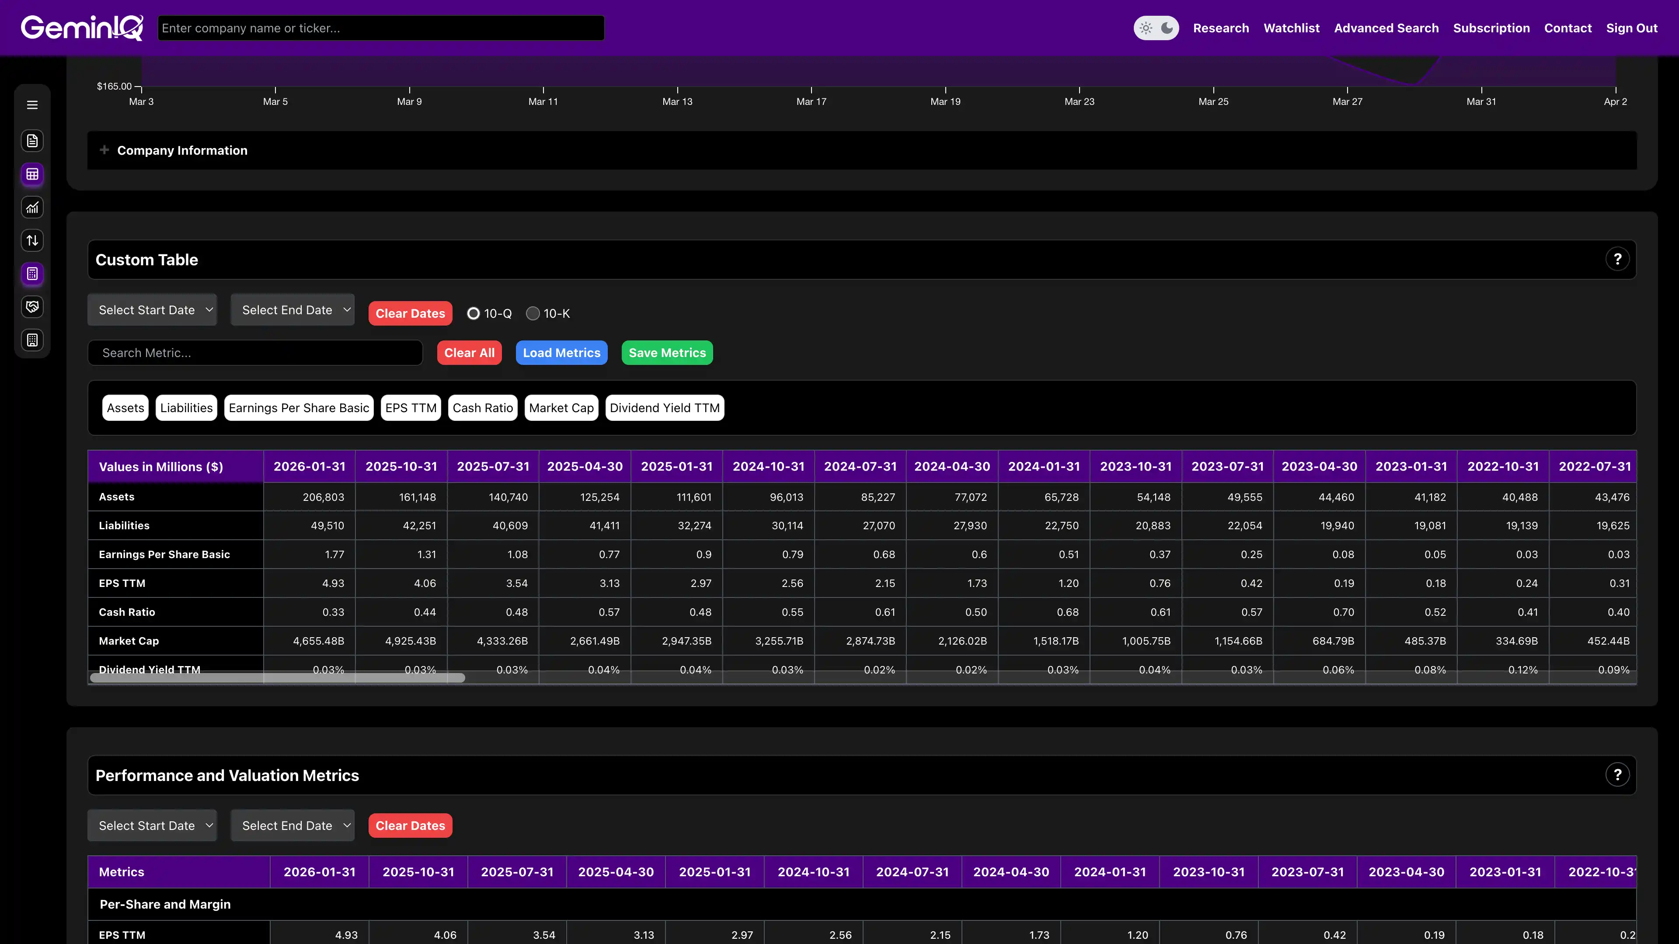Remove the Cash Ratio metric tag
The image size is (1679, 944).
[482, 407]
